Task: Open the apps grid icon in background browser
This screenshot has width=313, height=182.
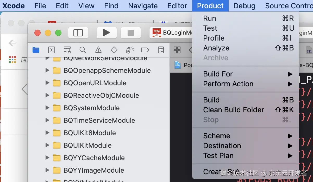Action: (x=12, y=60)
